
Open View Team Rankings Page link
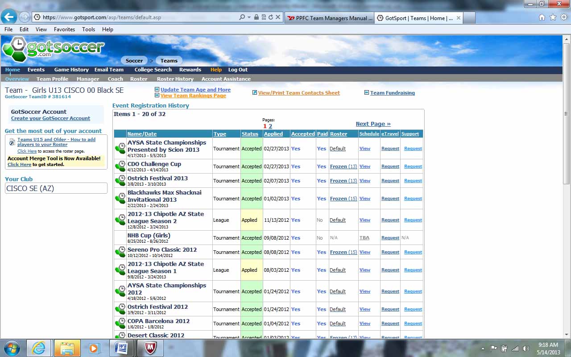click(193, 95)
